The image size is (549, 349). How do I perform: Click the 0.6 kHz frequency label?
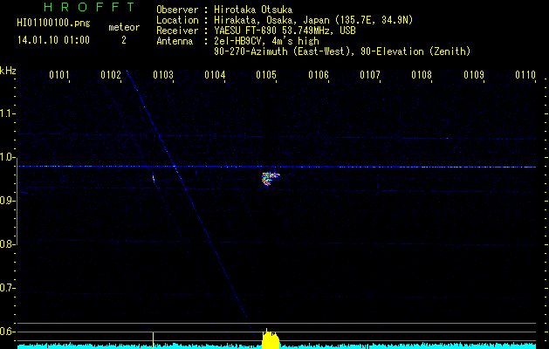[7, 332]
